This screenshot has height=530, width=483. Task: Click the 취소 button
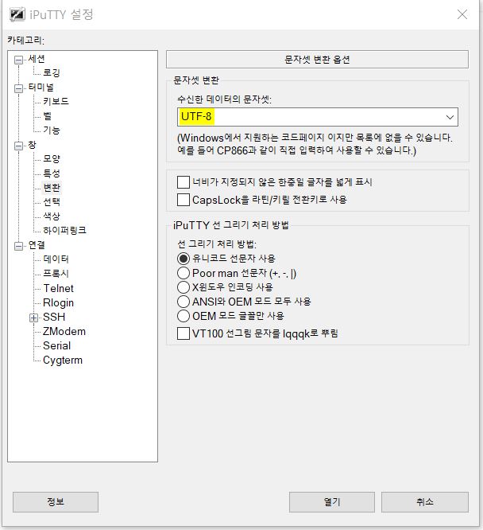425,502
